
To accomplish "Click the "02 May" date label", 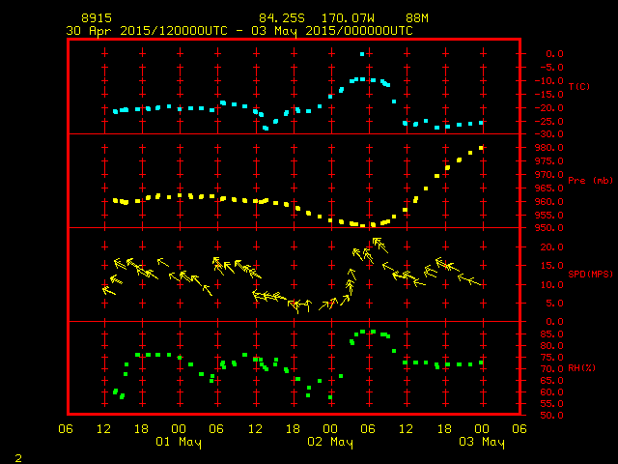I will pyautogui.click(x=330, y=442).
